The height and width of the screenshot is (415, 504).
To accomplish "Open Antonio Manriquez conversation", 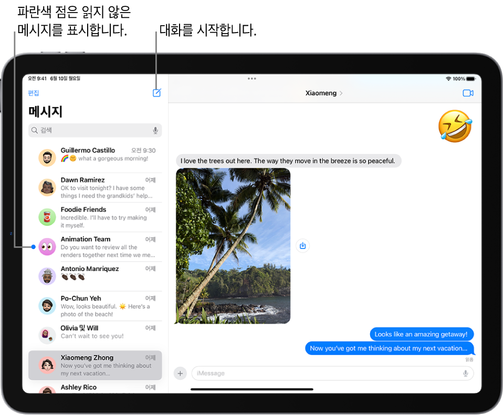I will click(95, 276).
